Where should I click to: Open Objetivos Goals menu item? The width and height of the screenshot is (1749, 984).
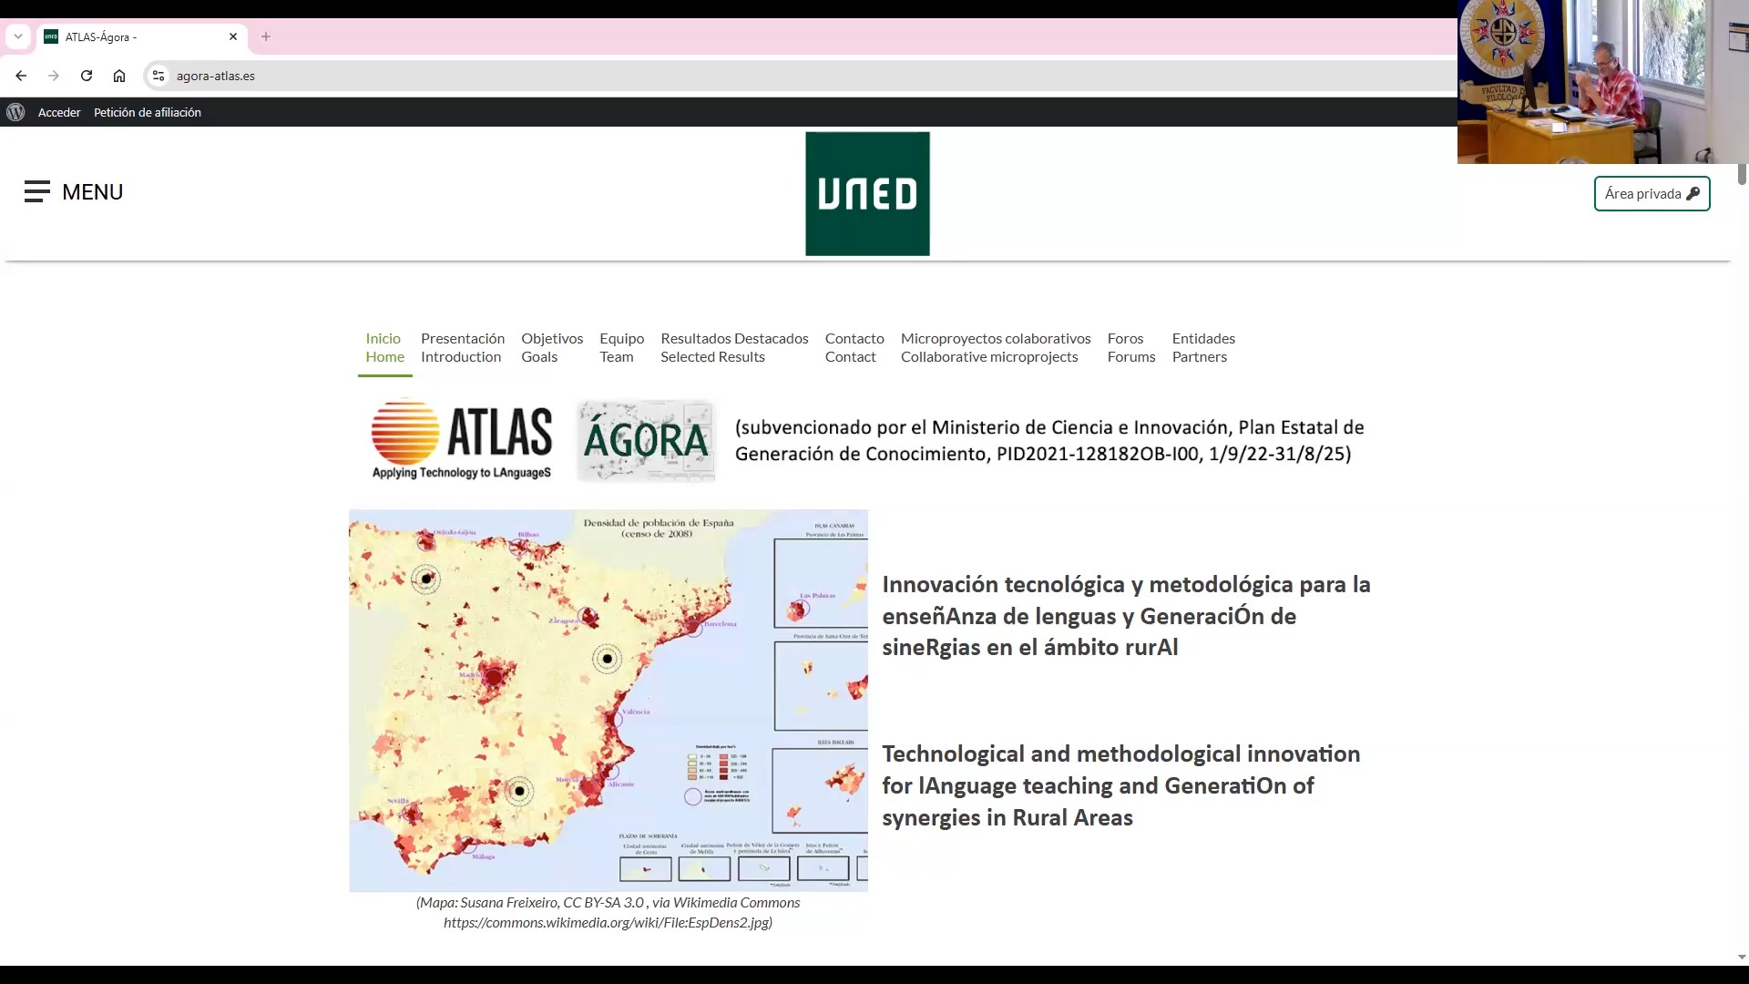tap(552, 347)
